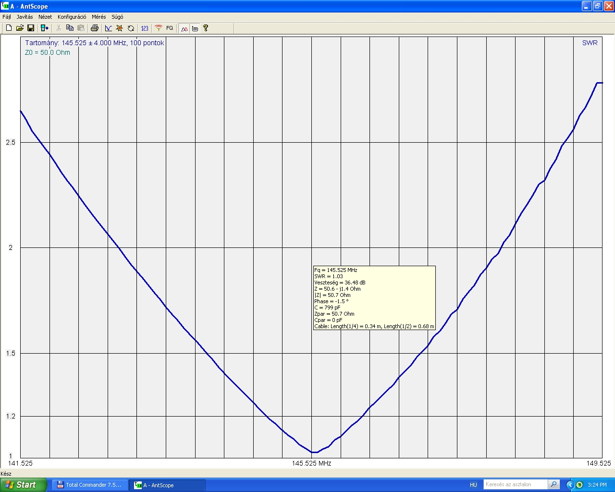This screenshot has width=615, height=492.
Task: Open the Konfiguráció menu
Action: (x=72, y=17)
